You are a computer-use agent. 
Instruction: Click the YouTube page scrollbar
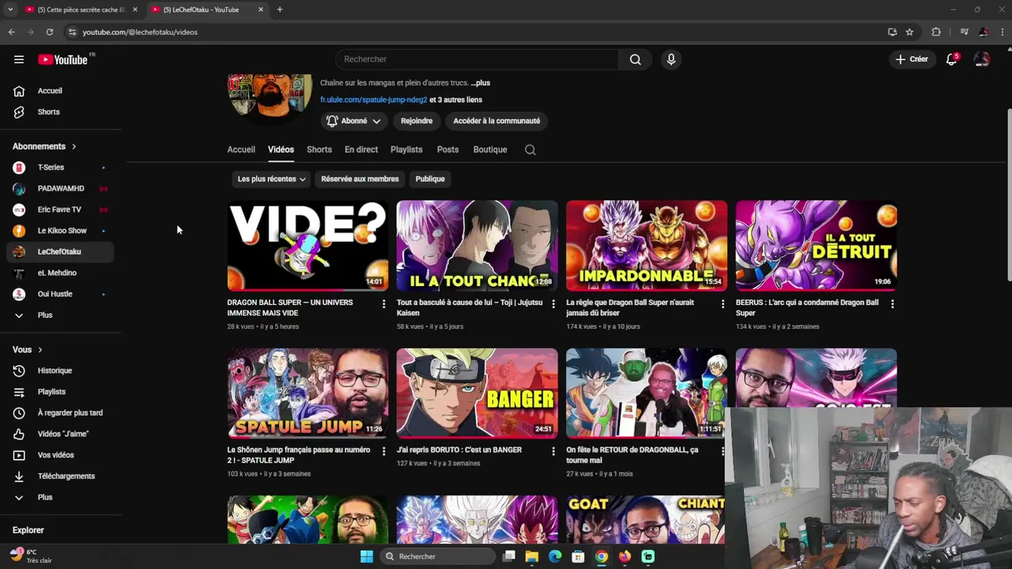pyautogui.click(x=1008, y=194)
